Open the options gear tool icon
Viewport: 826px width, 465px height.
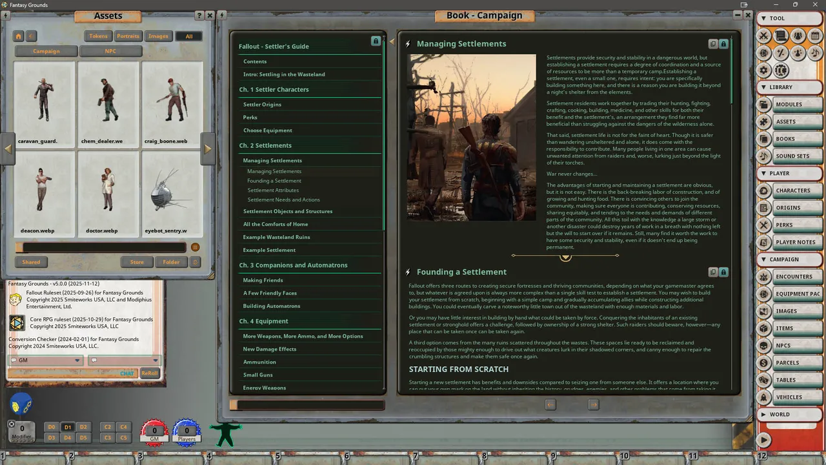pyautogui.click(x=764, y=70)
